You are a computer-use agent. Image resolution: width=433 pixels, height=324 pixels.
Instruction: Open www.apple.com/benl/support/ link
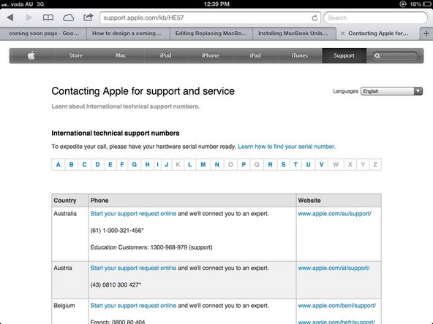click(x=337, y=306)
